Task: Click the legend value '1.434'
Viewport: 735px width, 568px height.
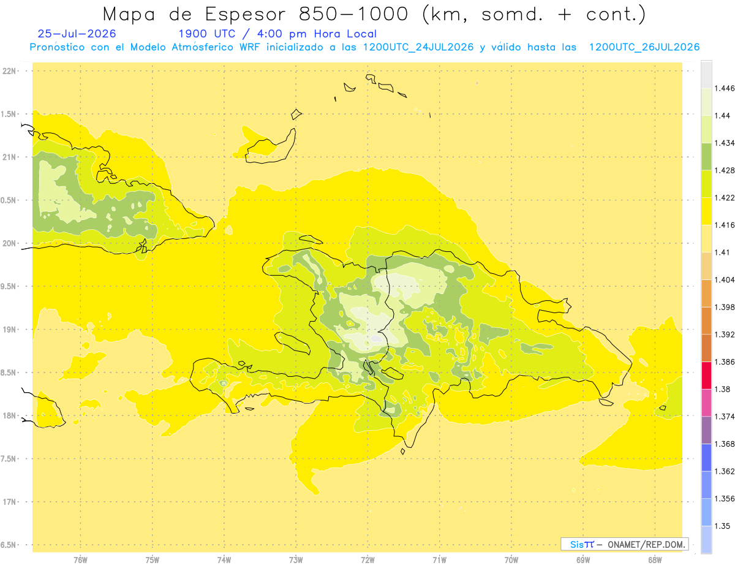Action: (x=726, y=143)
